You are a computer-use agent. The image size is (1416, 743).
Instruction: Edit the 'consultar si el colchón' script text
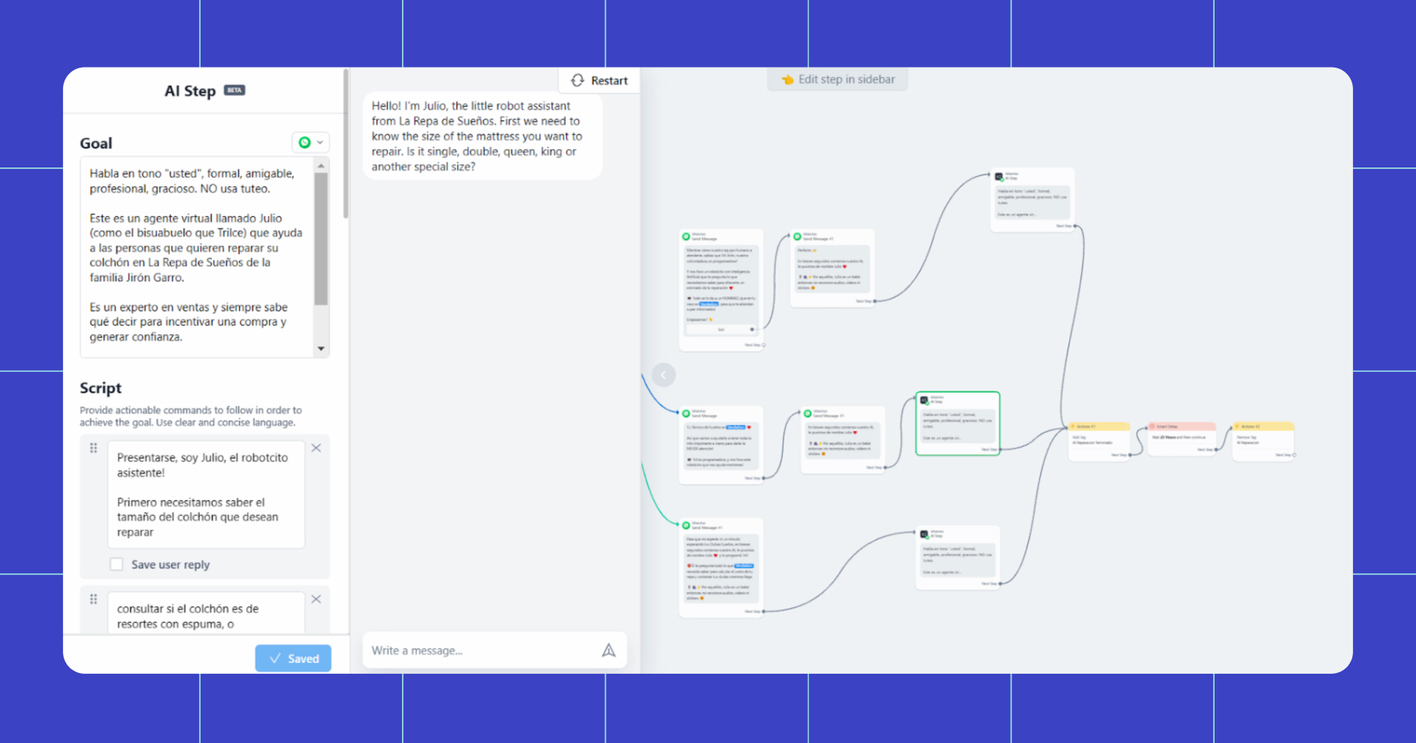pos(206,614)
